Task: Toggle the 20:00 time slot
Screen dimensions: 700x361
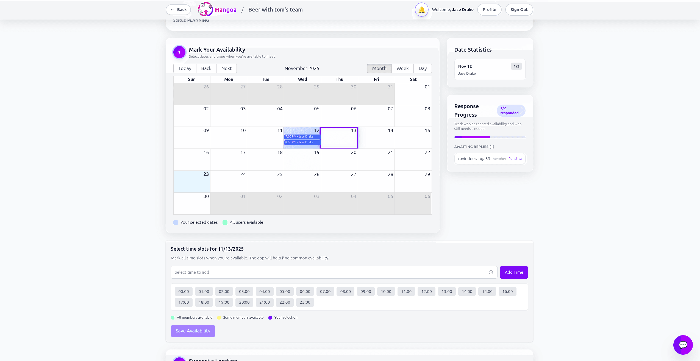Action: (x=244, y=302)
